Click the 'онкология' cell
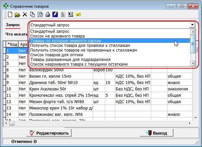 [180, 89]
